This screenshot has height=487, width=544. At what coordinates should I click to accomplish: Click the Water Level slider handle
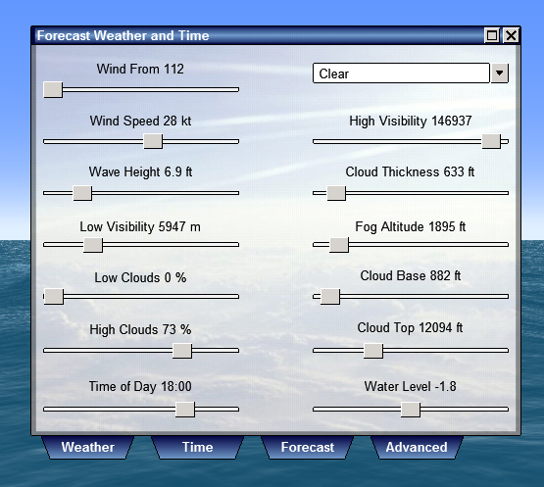411,410
